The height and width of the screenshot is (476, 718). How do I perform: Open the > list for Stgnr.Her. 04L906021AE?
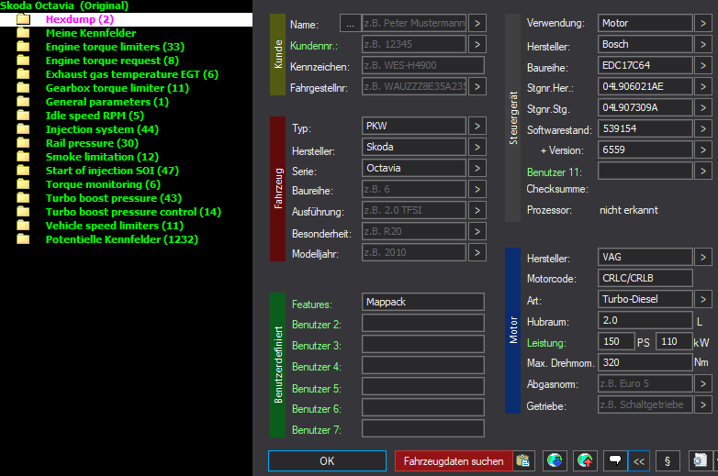click(703, 86)
